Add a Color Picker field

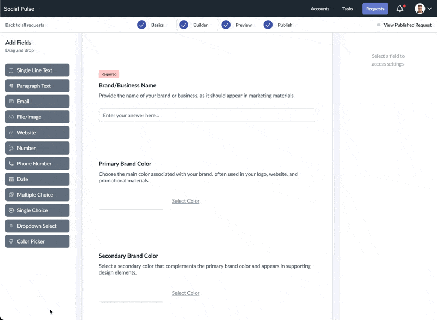click(x=37, y=241)
